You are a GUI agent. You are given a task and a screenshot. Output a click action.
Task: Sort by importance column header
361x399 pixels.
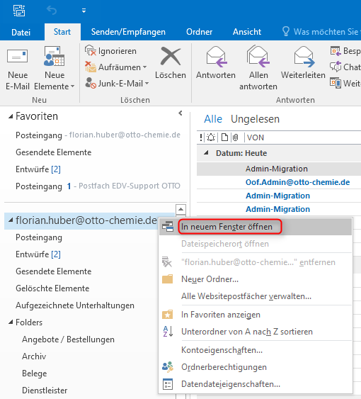click(x=201, y=137)
